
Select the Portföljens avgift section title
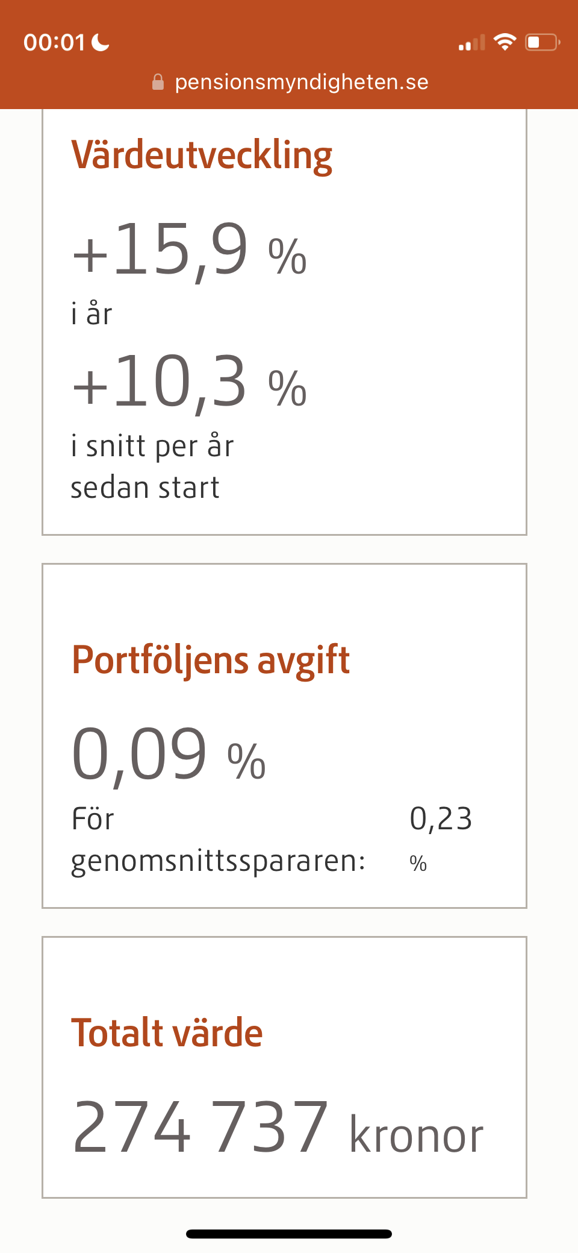210,661
